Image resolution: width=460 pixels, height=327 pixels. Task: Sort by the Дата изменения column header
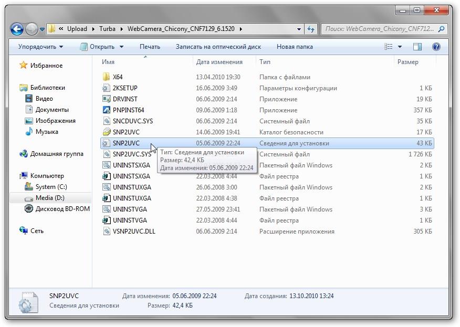point(219,62)
